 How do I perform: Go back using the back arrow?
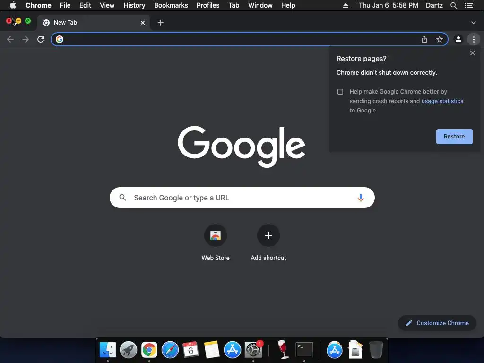pyautogui.click(x=10, y=39)
